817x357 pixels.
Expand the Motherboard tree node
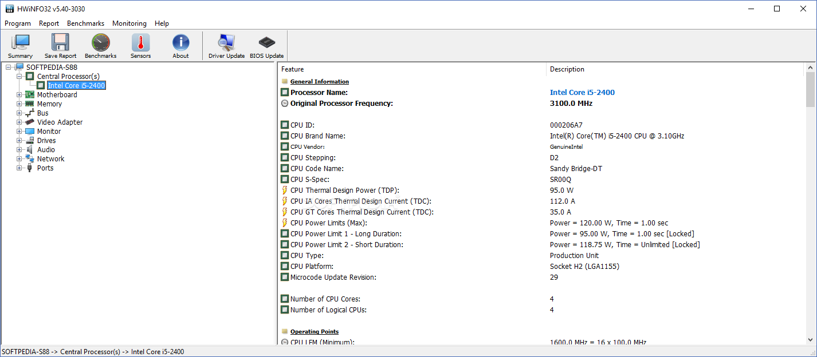click(19, 94)
